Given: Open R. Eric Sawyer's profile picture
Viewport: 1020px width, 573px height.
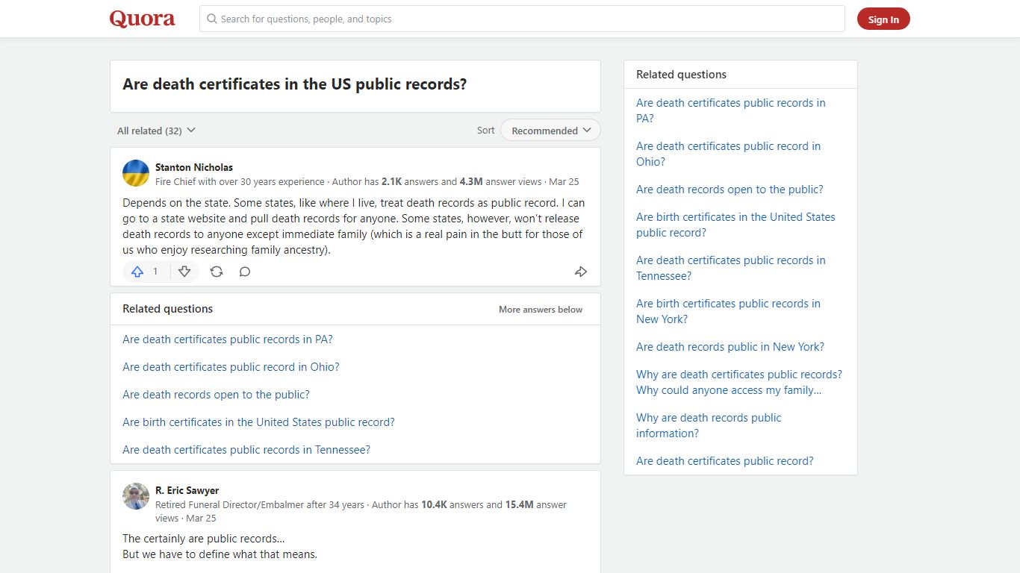Looking at the screenshot, I should coord(136,496).
